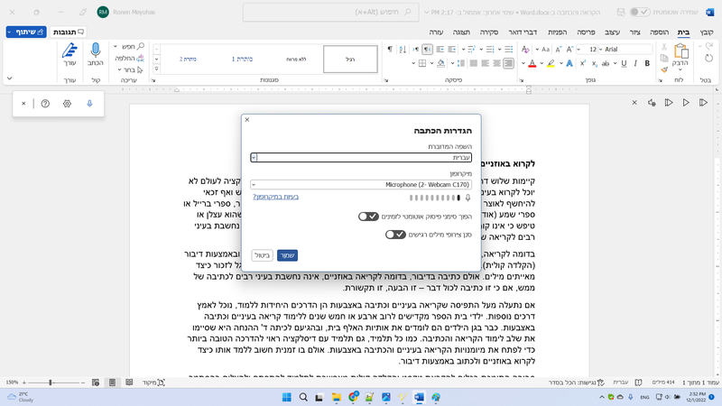Click the zoom slider handle

[51, 383]
